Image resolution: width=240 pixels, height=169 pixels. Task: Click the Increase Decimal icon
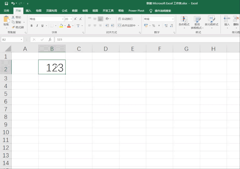tap(166, 25)
